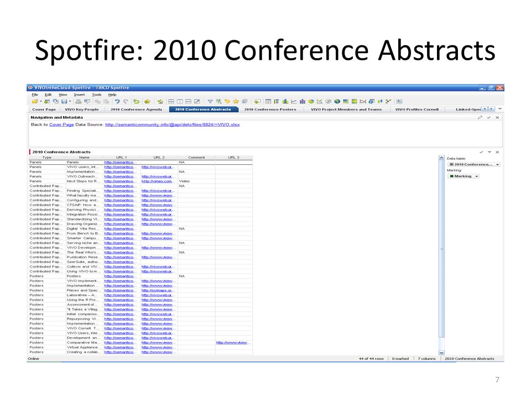Open the File menu
The height and width of the screenshot is (398, 531).
[35, 95]
